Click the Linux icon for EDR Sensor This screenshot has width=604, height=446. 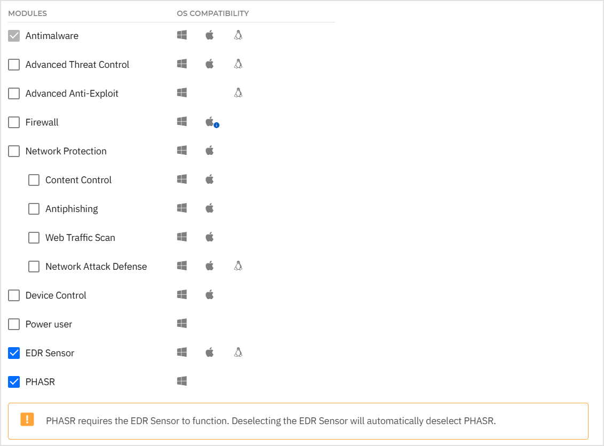[238, 352]
